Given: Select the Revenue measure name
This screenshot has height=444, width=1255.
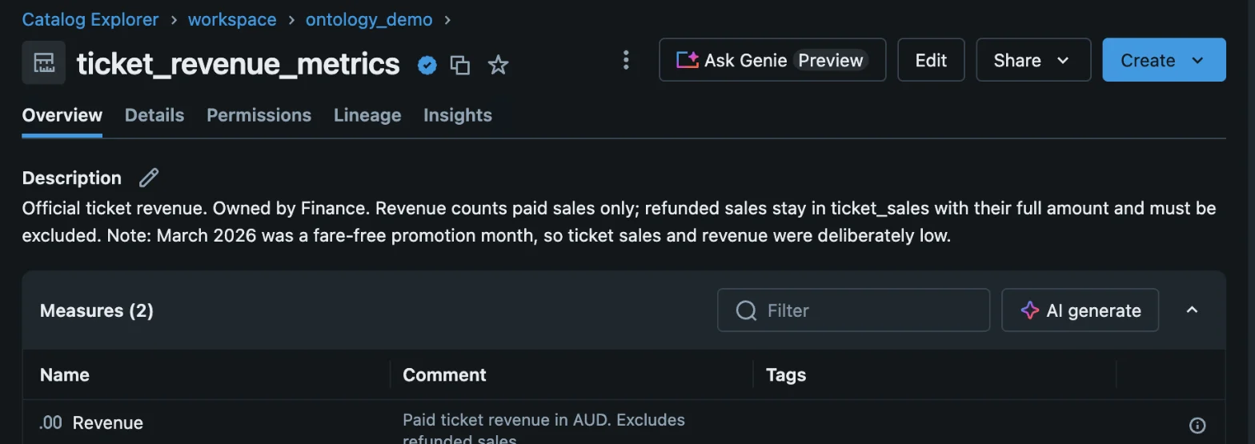Looking at the screenshot, I should pos(108,423).
